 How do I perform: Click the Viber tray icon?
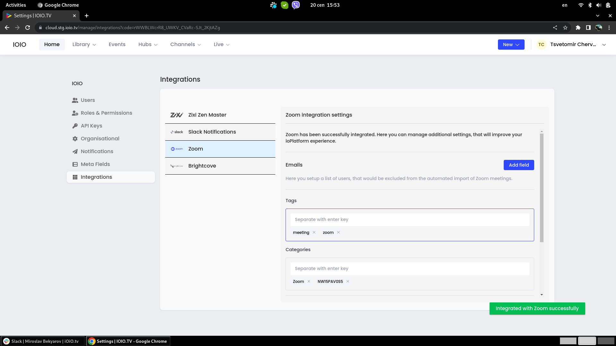tap(296, 5)
